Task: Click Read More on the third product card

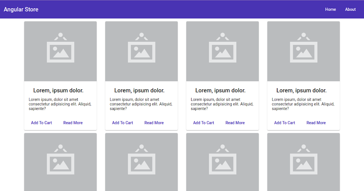Action: pyautogui.click(x=235, y=122)
